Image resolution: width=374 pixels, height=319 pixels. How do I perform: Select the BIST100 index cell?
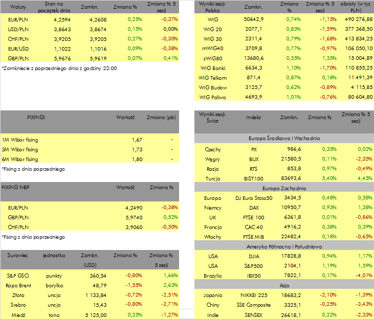254,178
